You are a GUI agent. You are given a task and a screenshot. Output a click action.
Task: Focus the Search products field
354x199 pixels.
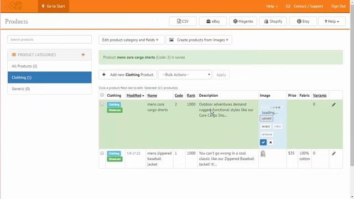(x=49, y=39)
